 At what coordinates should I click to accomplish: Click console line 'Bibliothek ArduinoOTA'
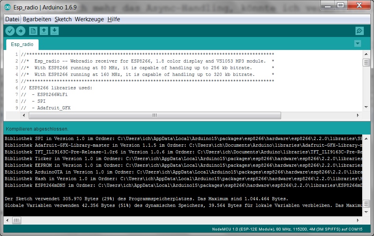pos(183,172)
